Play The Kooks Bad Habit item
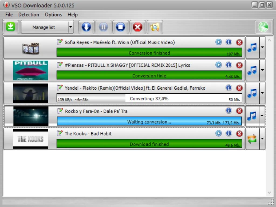The width and height of the screenshot is (276, 207). pos(218,133)
